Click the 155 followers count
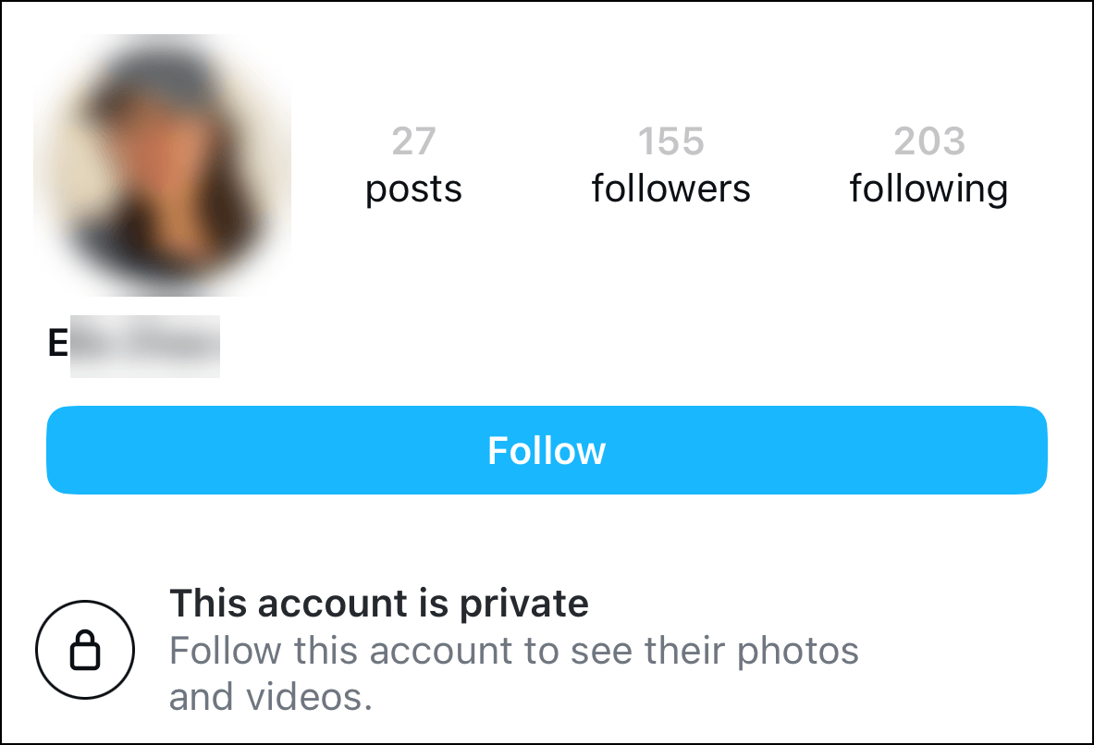The height and width of the screenshot is (745, 1094). coord(671,141)
